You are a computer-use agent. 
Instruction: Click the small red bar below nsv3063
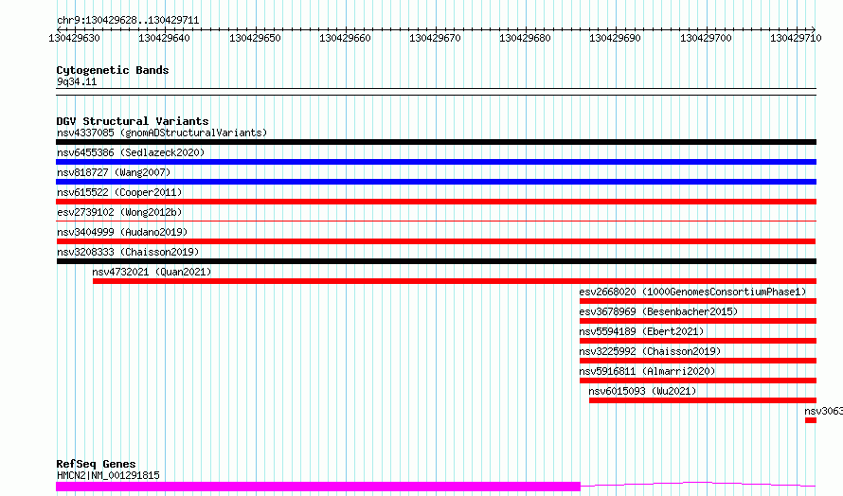point(811,420)
